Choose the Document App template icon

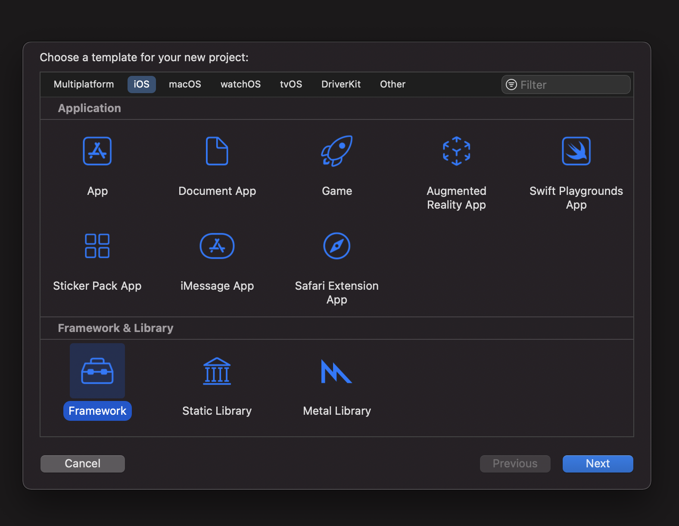tap(217, 151)
